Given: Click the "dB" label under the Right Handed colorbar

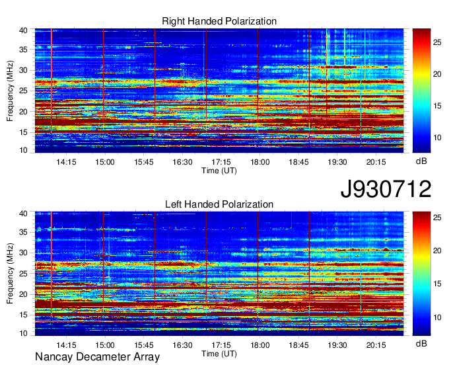Looking at the screenshot, I should tap(421, 161).
